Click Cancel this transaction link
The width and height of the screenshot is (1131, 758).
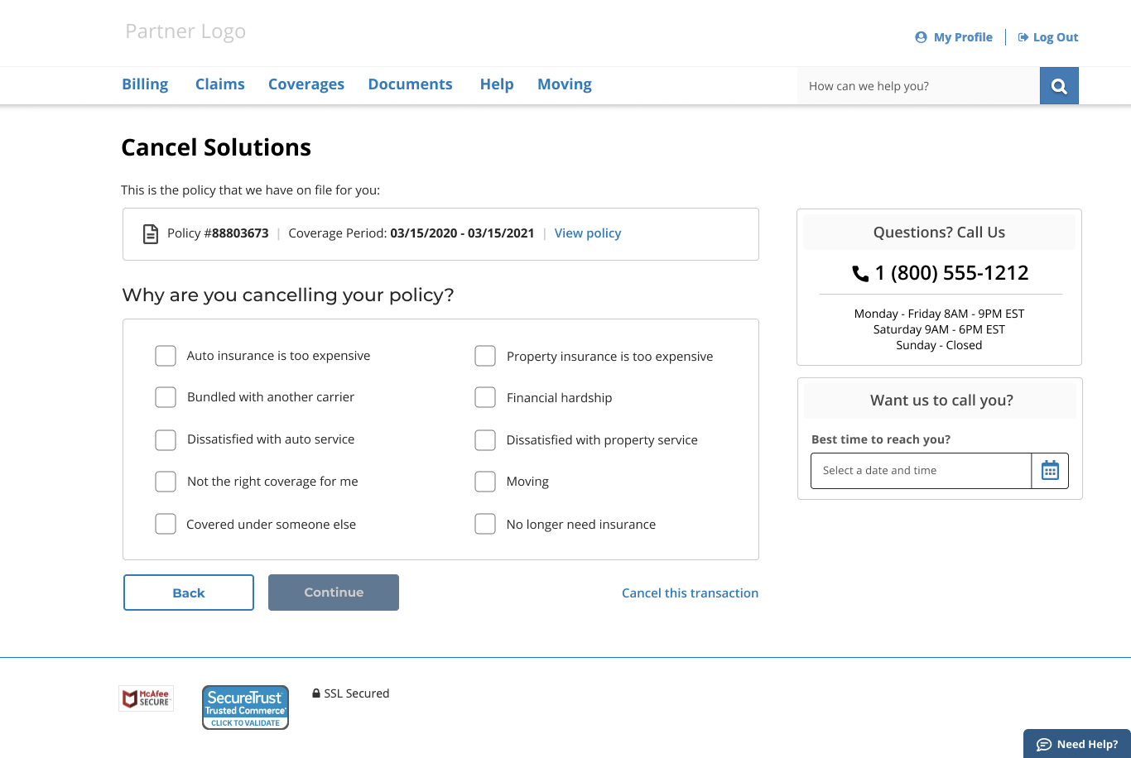click(690, 593)
